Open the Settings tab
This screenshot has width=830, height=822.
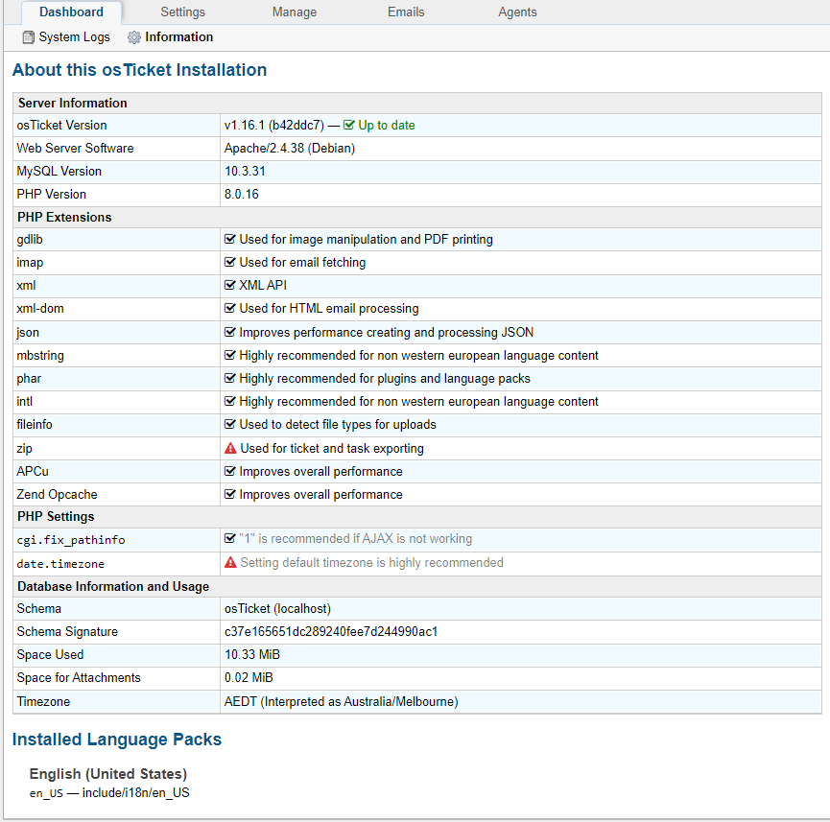click(x=182, y=12)
